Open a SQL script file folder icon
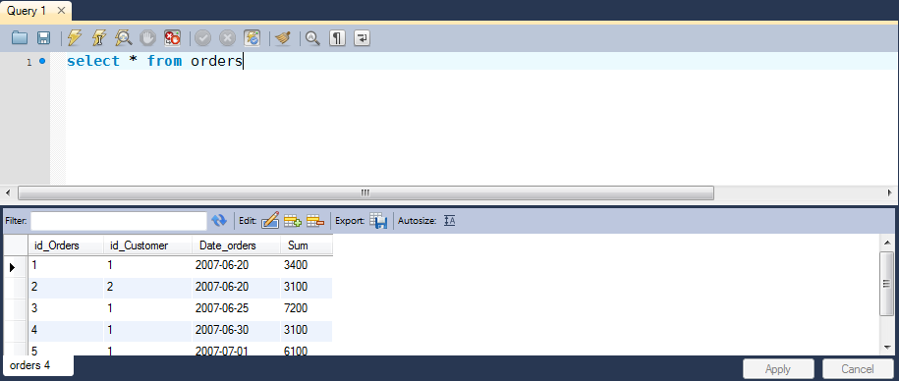Screen dimensions: 899x381 20,38
